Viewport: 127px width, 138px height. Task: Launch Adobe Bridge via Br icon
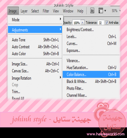(92, 11)
